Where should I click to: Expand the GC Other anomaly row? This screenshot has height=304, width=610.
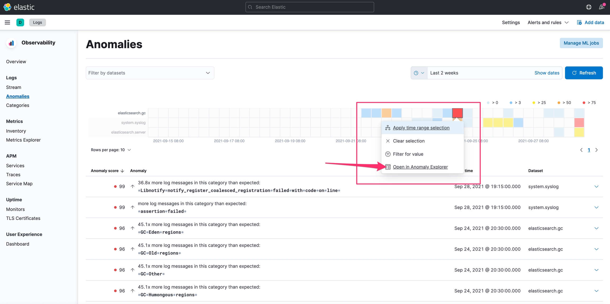tap(596, 270)
